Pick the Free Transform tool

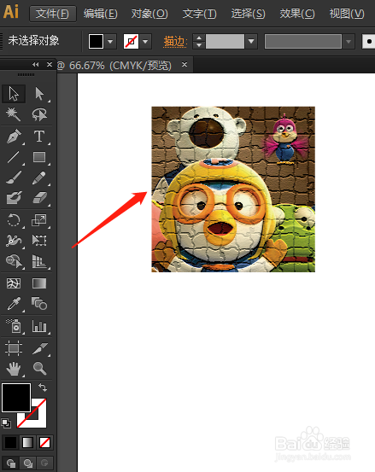(x=39, y=241)
